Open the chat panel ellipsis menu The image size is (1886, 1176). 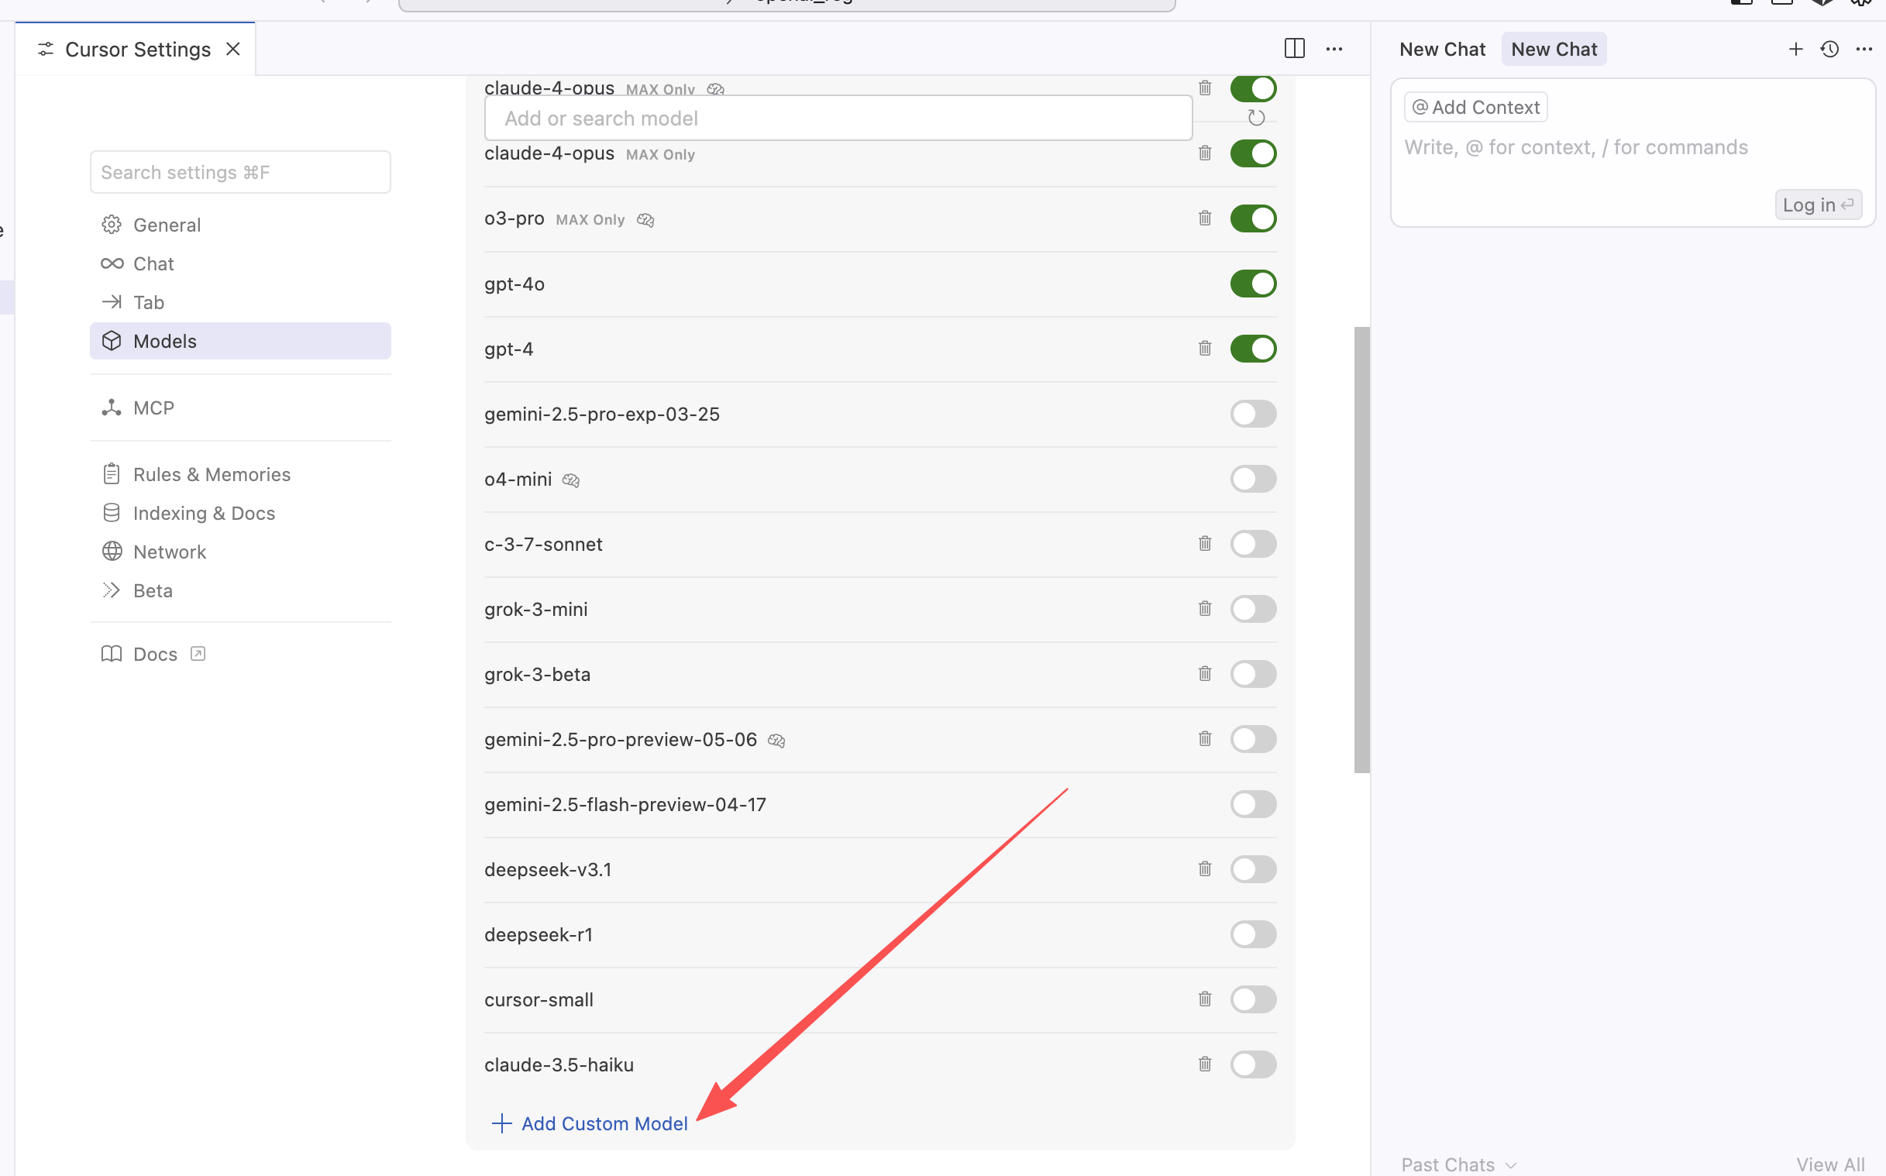(1864, 49)
